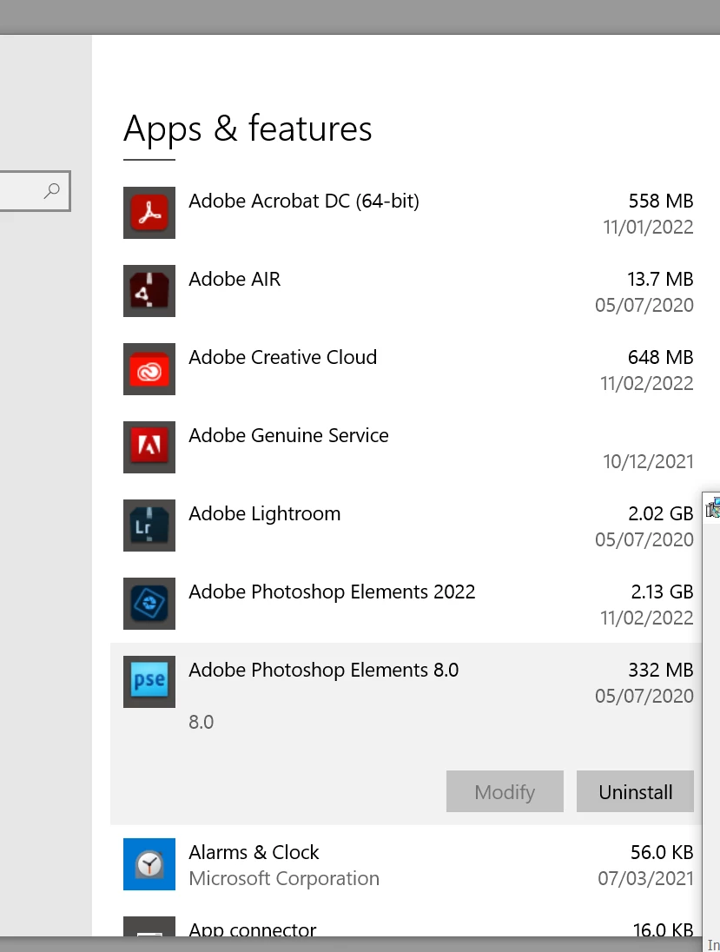Click the 10/12/2021 install date
Viewport: 720px width, 952px height.
point(648,462)
